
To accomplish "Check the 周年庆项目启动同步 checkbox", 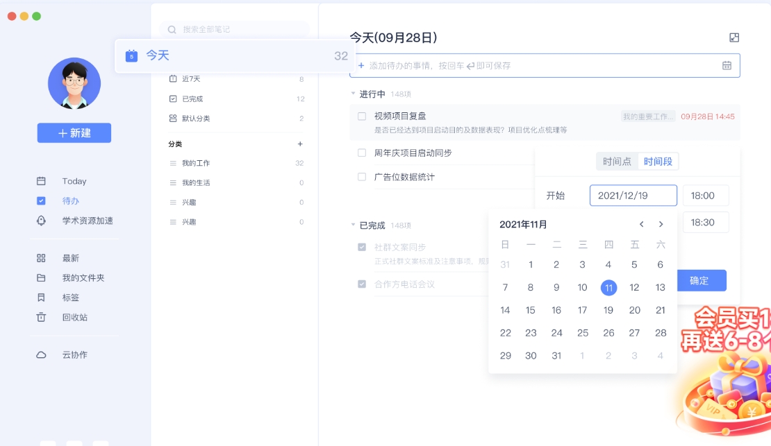I will [361, 153].
